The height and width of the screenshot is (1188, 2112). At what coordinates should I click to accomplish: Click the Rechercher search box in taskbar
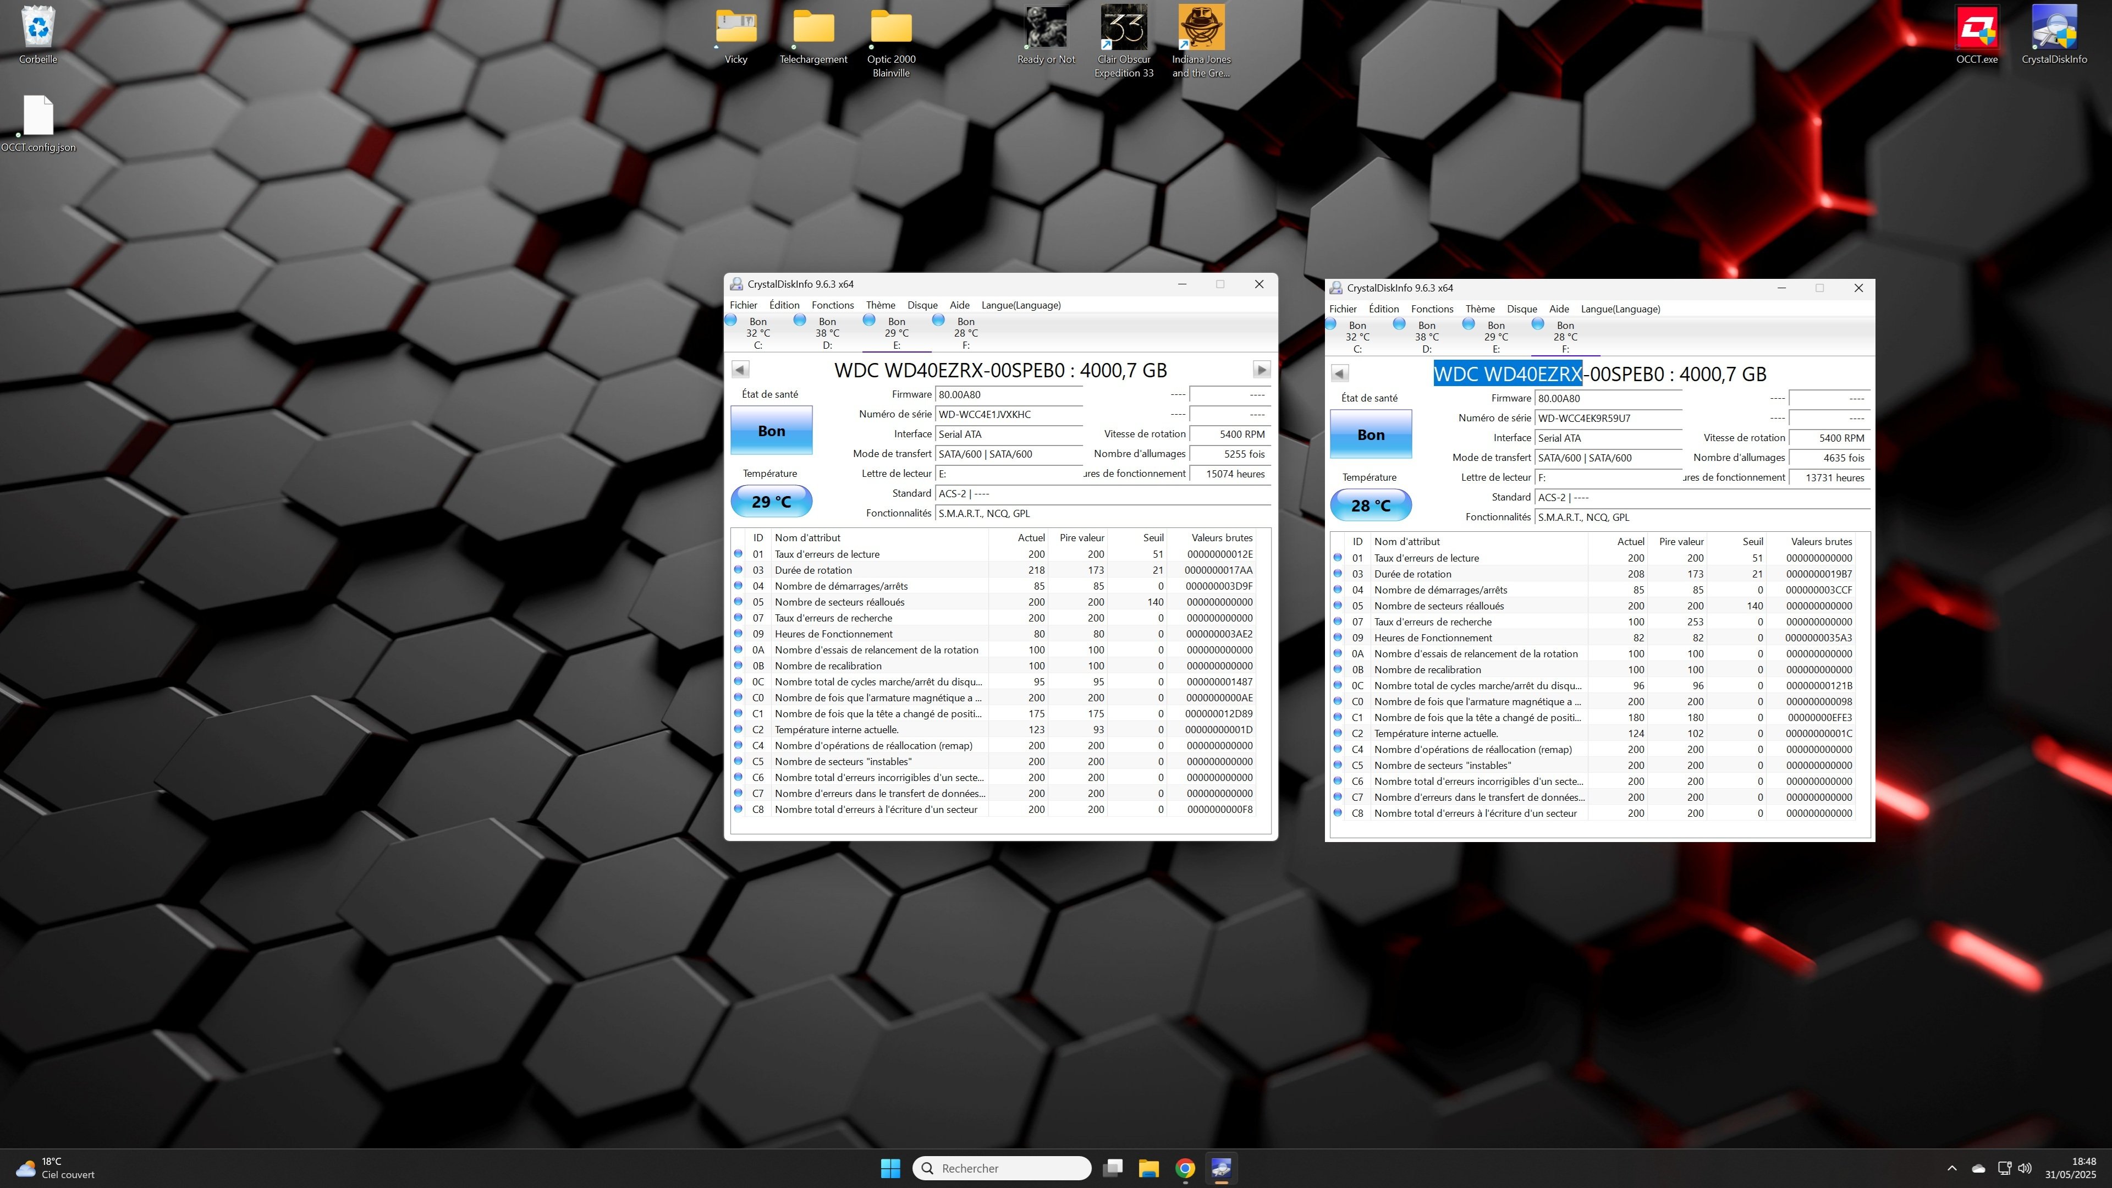(1001, 1168)
